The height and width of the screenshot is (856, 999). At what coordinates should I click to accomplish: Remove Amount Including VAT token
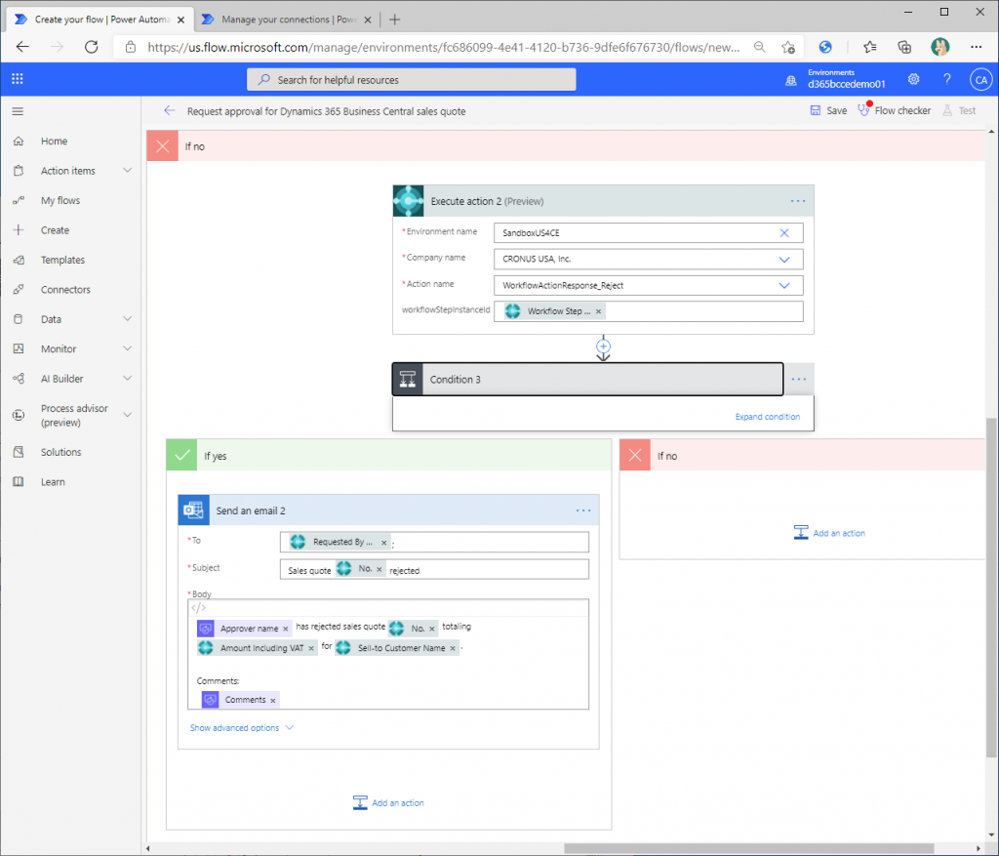[311, 648]
